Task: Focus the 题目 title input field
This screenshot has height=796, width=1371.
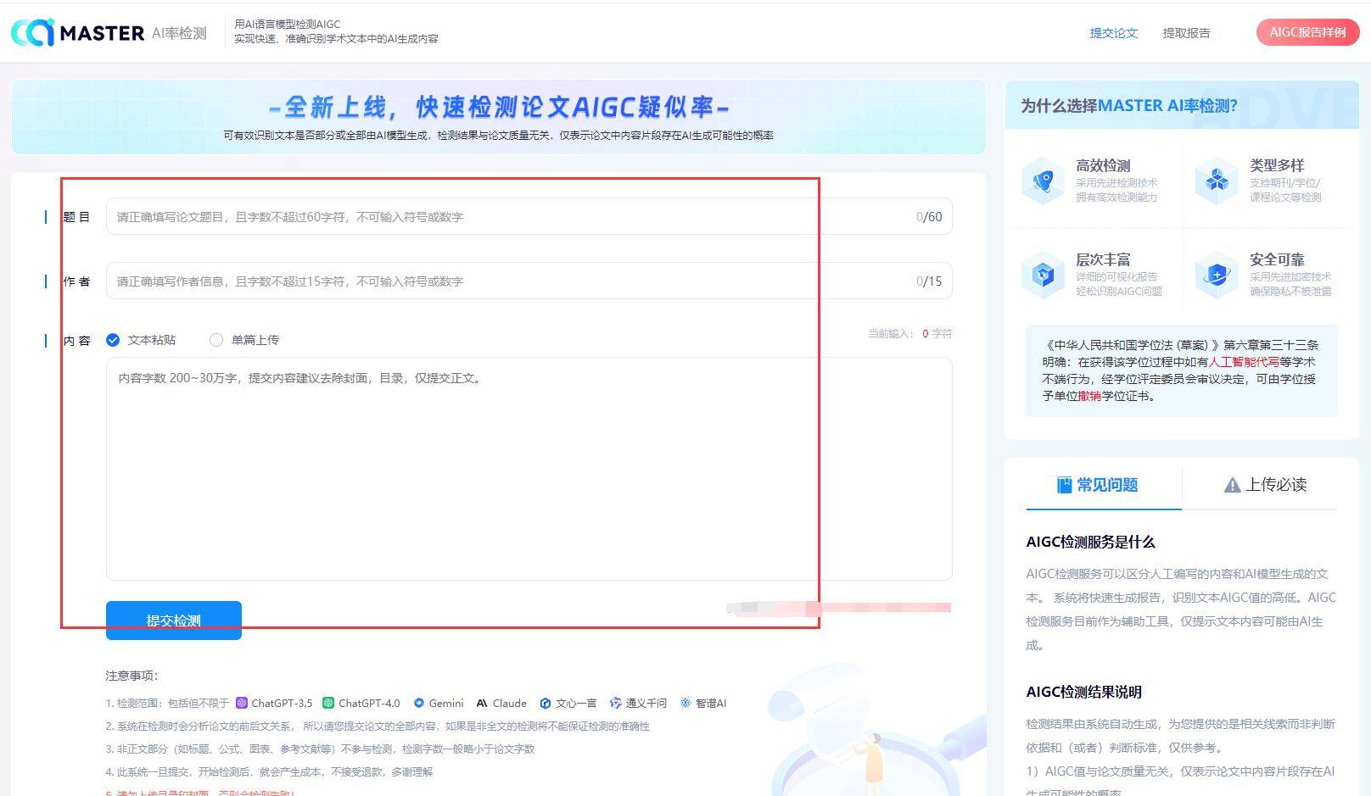Action: (x=529, y=216)
